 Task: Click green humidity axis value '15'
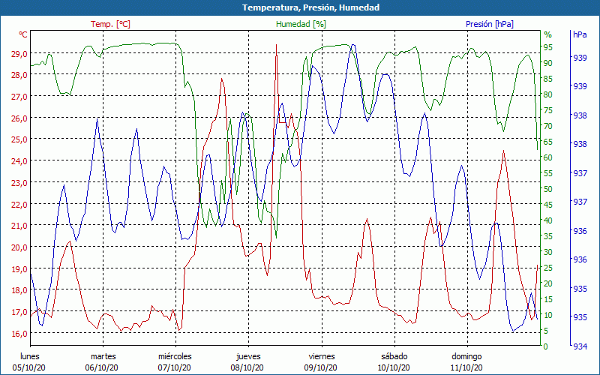(548, 299)
